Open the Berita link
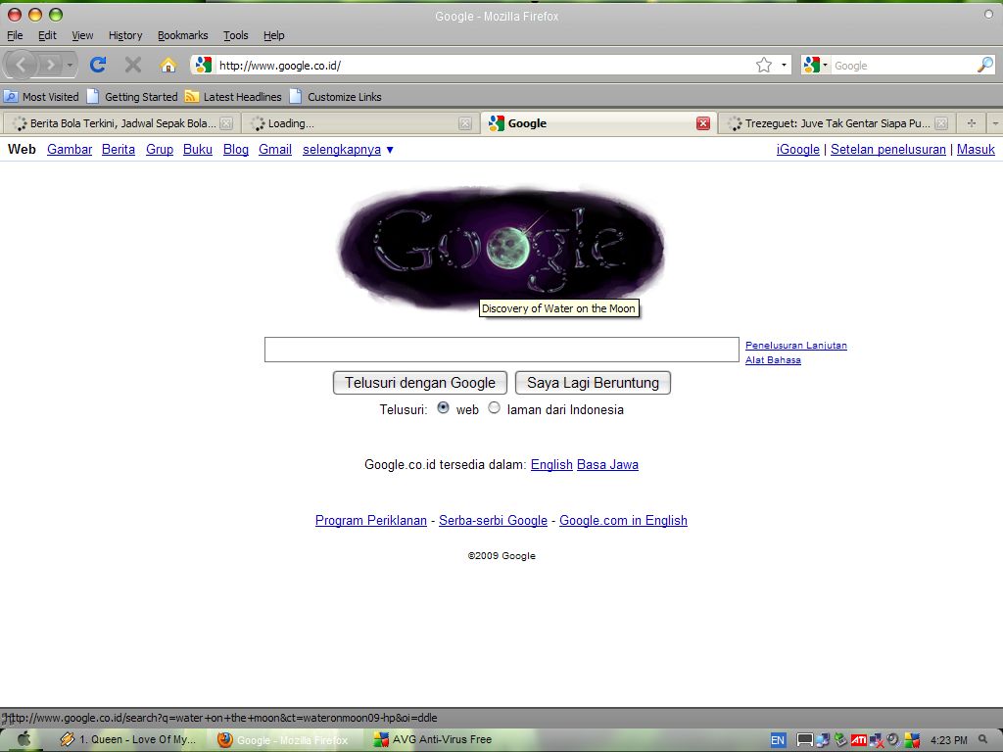This screenshot has height=752, width=1003. click(x=119, y=150)
